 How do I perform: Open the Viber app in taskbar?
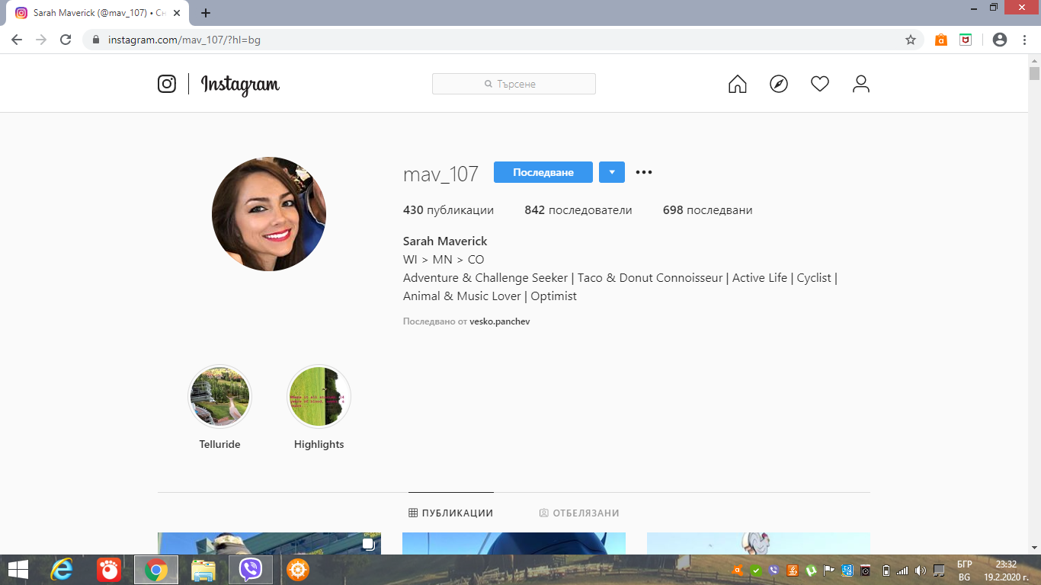click(x=250, y=569)
